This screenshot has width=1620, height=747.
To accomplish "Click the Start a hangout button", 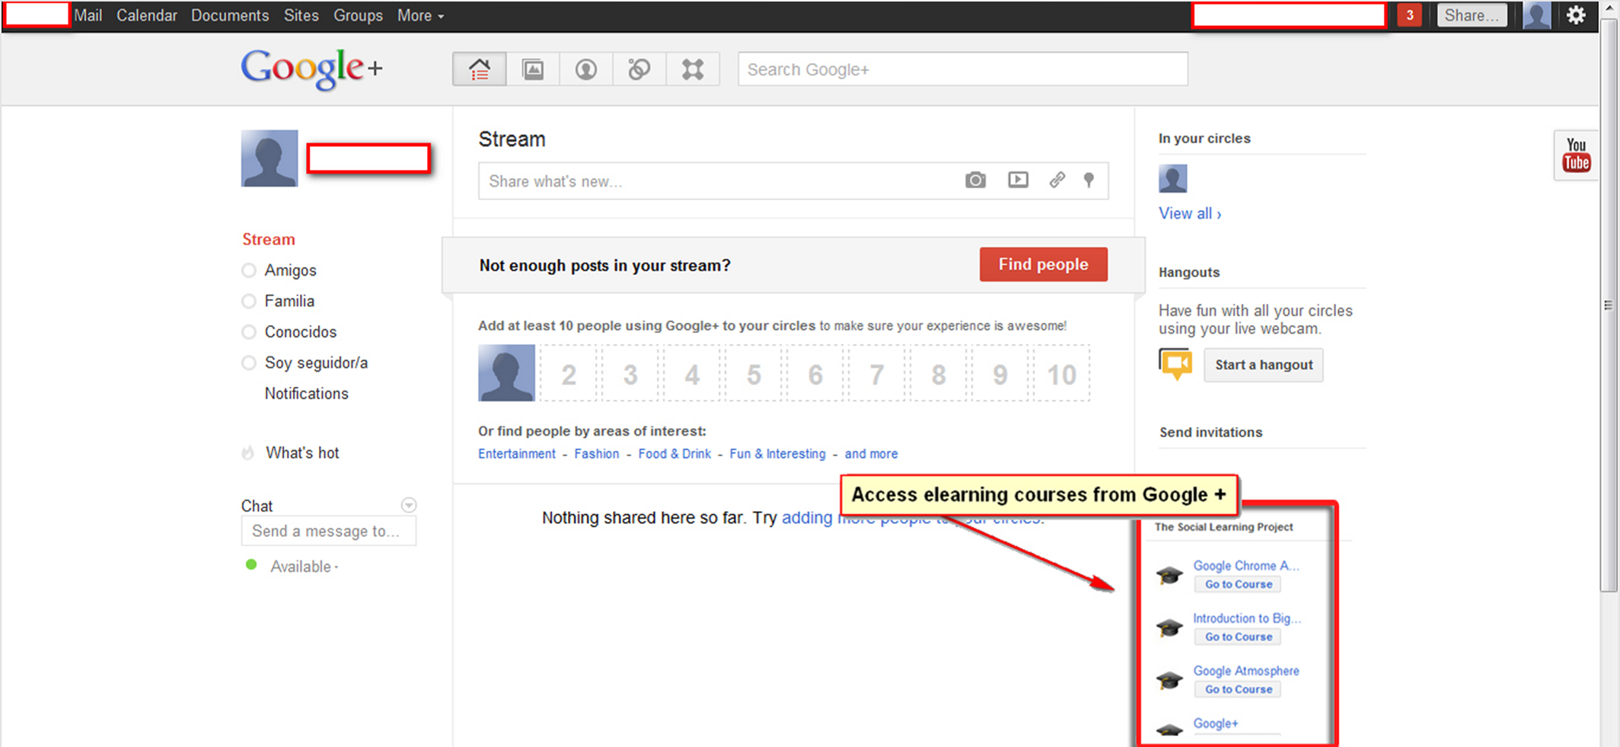I will click(x=1264, y=365).
